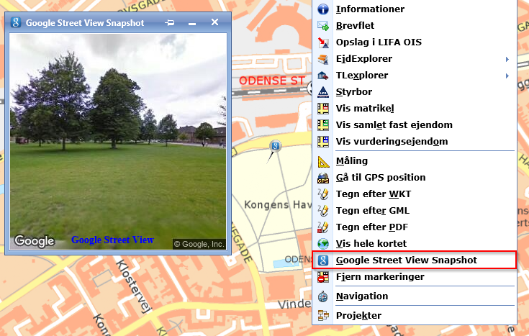529x336 pixels.
Task: Click the Måling ruler triangle icon
Action: [323, 161]
